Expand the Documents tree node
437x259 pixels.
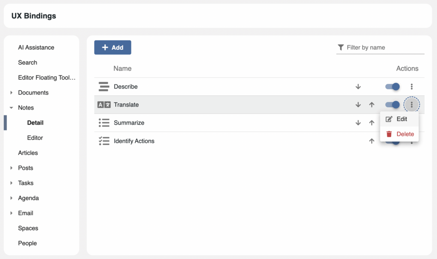[12, 93]
